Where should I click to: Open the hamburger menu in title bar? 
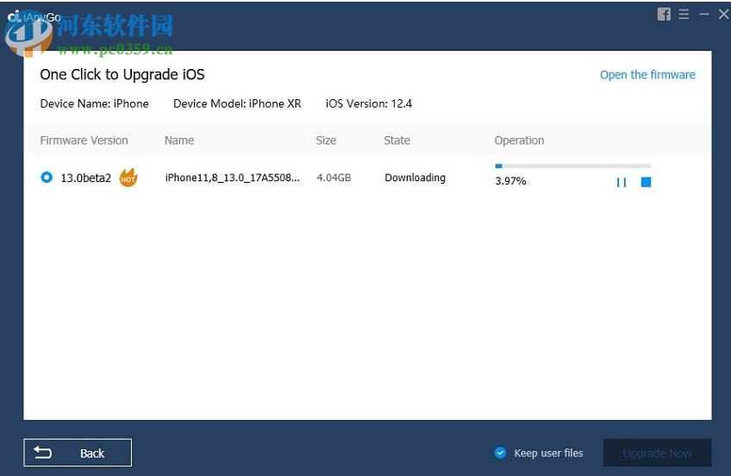(684, 15)
